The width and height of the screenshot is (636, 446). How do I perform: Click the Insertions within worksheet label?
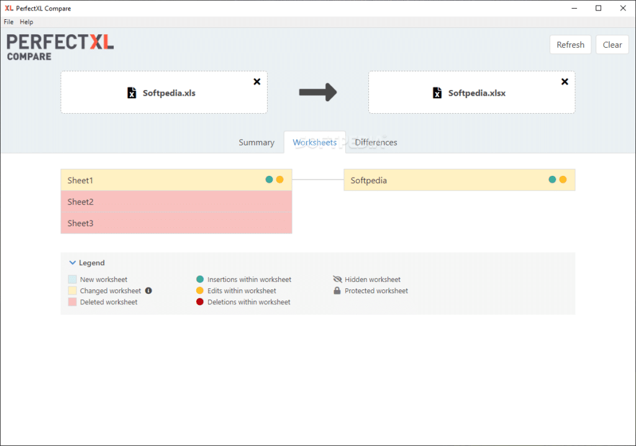tap(250, 279)
